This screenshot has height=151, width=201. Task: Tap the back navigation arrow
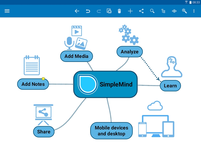point(77,11)
